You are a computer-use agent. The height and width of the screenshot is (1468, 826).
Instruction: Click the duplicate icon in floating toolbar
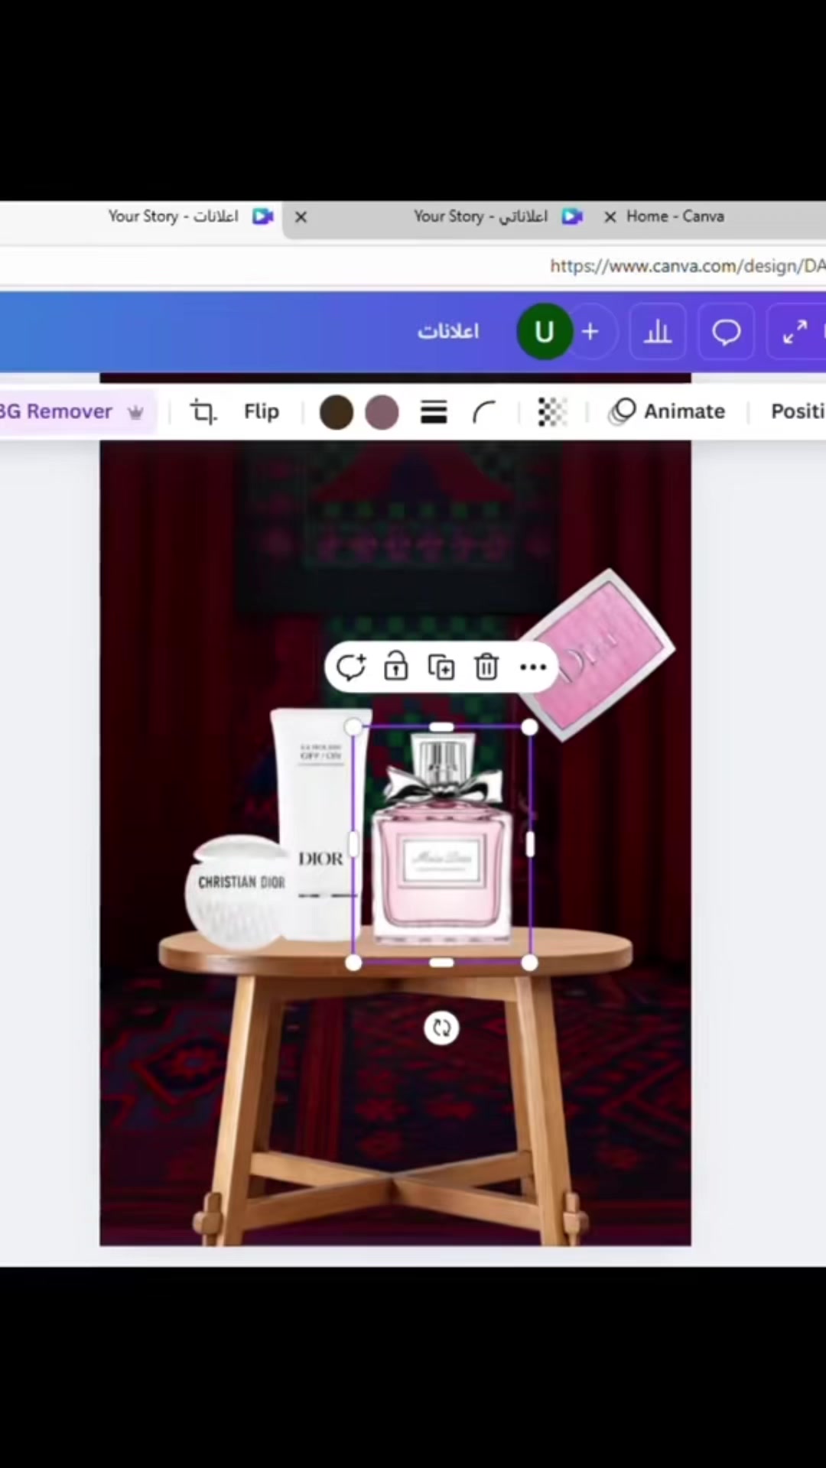(441, 667)
